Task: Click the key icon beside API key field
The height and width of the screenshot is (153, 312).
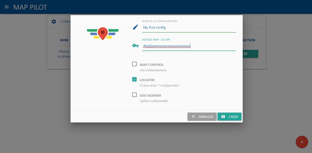Action: pyautogui.click(x=135, y=46)
